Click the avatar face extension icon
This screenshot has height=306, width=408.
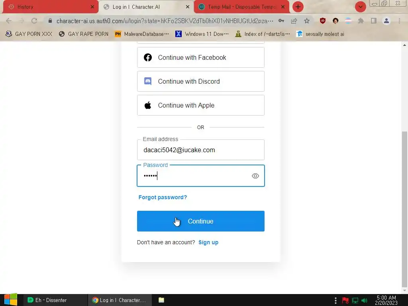[x=335, y=21]
